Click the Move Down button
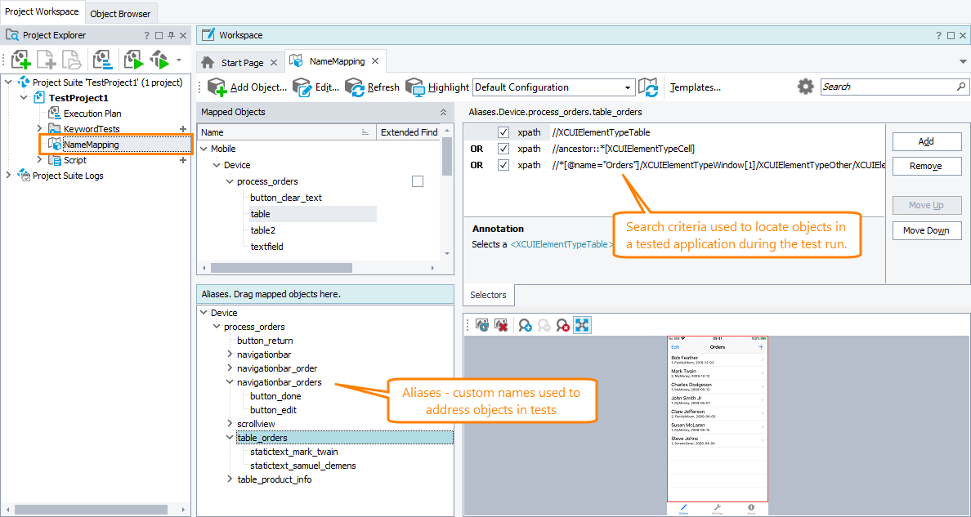This screenshot has width=971, height=517. click(x=927, y=230)
